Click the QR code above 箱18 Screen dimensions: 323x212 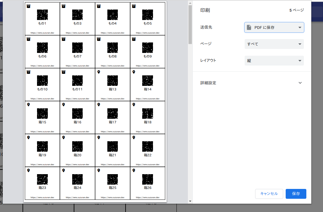coord(148,114)
